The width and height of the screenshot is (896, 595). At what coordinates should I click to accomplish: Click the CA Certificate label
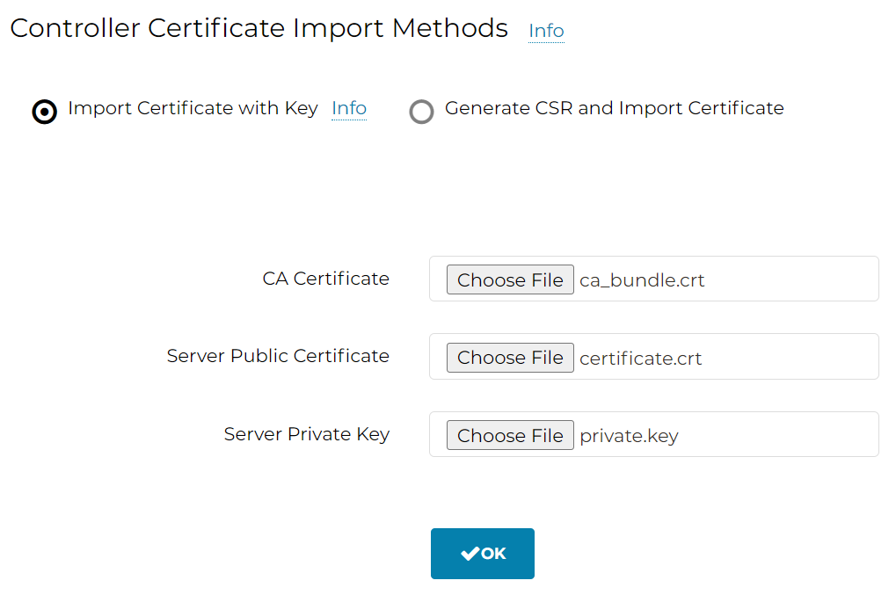pos(325,279)
